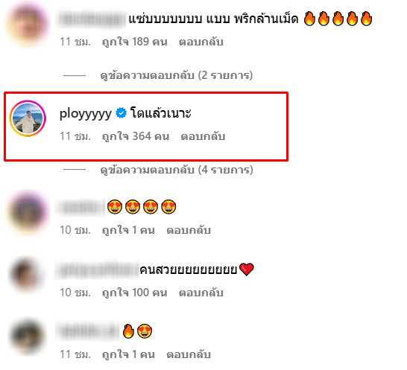Open avatar of the heart-eyes emoji commenter
407x370 pixels.
28,213
